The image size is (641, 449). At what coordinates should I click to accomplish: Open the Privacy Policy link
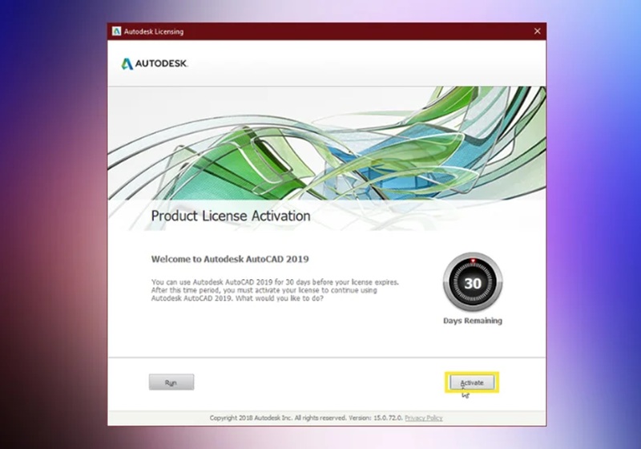[x=424, y=418]
